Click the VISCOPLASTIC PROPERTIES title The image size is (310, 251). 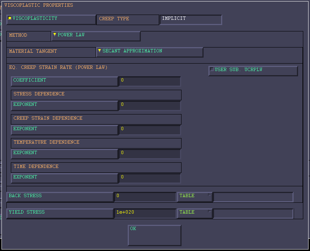(x=39, y=5)
